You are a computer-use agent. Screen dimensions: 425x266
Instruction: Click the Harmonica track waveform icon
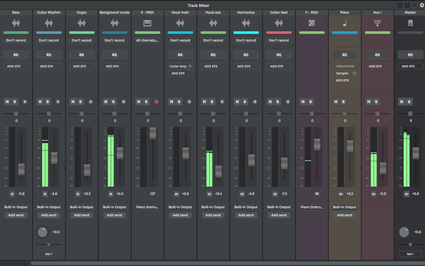246,23
